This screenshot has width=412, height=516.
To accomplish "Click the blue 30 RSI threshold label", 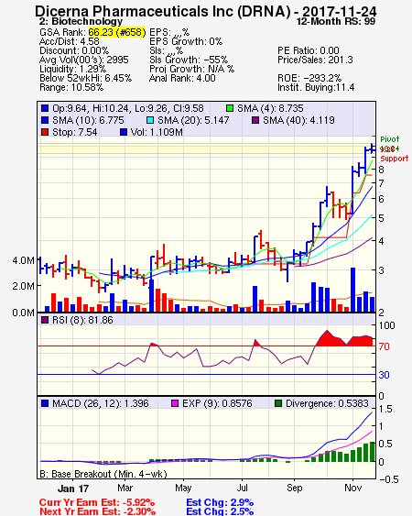I will 384,375.
